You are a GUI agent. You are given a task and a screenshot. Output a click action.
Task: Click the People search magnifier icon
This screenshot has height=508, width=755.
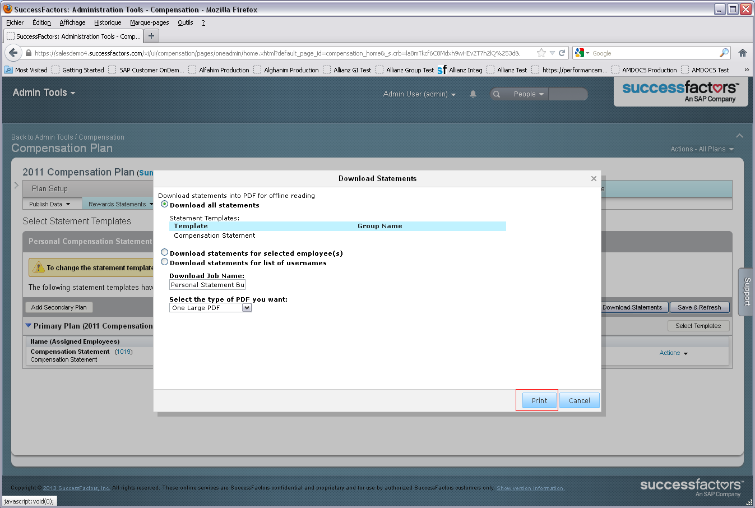pyautogui.click(x=497, y=94)
